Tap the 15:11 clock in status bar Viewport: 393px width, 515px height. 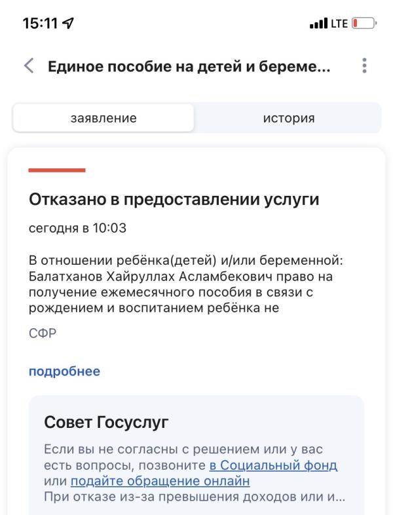click(x=40, y=24)
